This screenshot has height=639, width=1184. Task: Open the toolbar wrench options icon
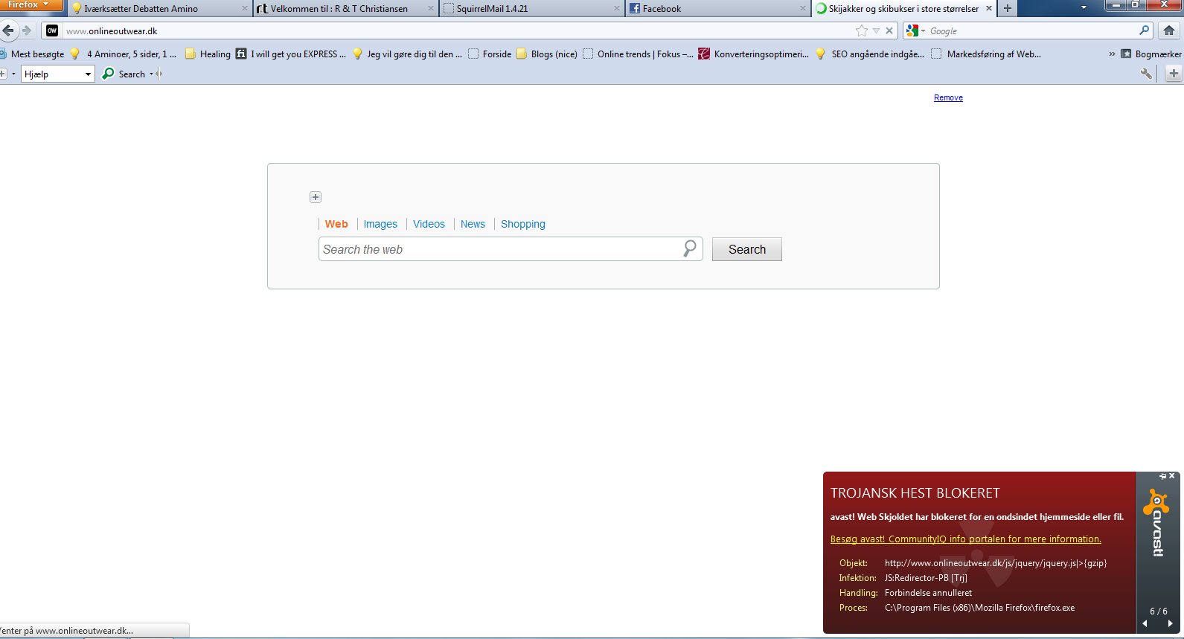coord(1146,74)
